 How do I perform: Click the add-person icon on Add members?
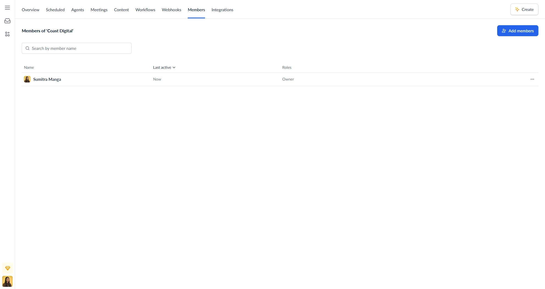504,31
